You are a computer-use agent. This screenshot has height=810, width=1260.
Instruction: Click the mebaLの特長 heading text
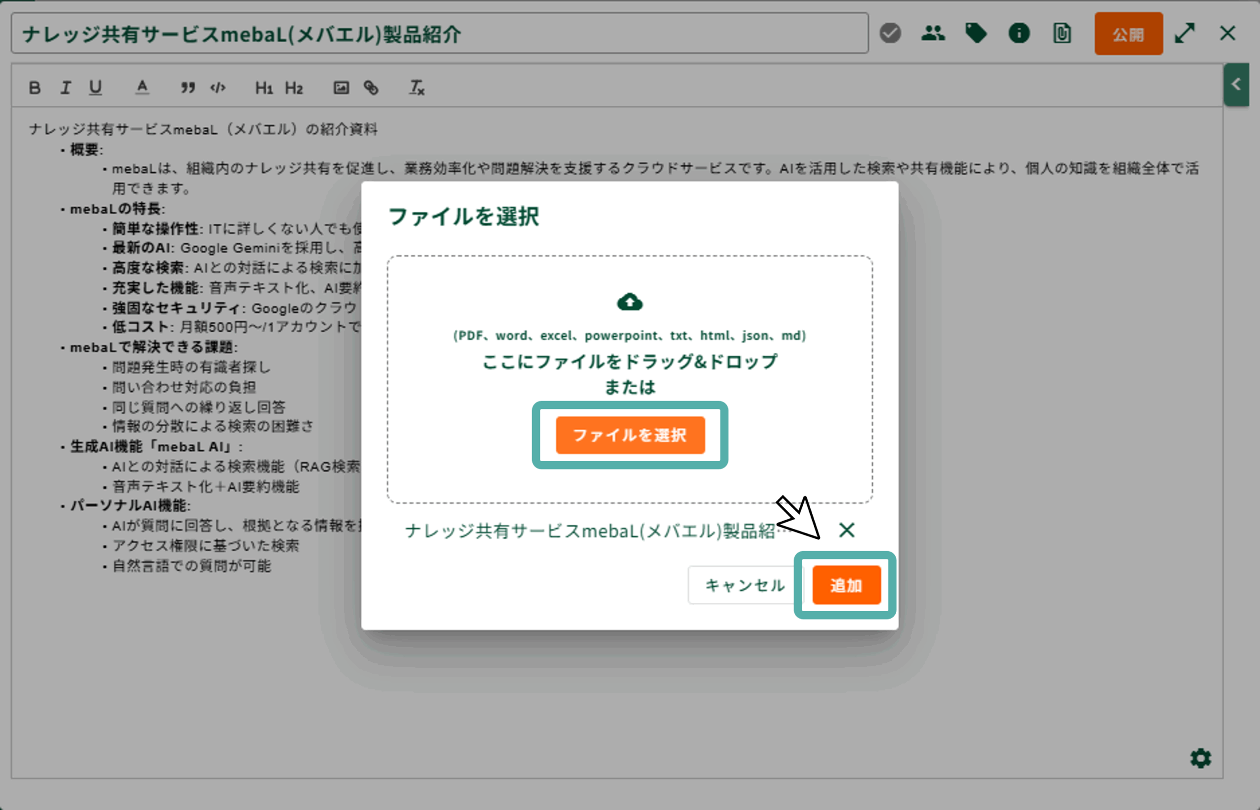(117, 209)
